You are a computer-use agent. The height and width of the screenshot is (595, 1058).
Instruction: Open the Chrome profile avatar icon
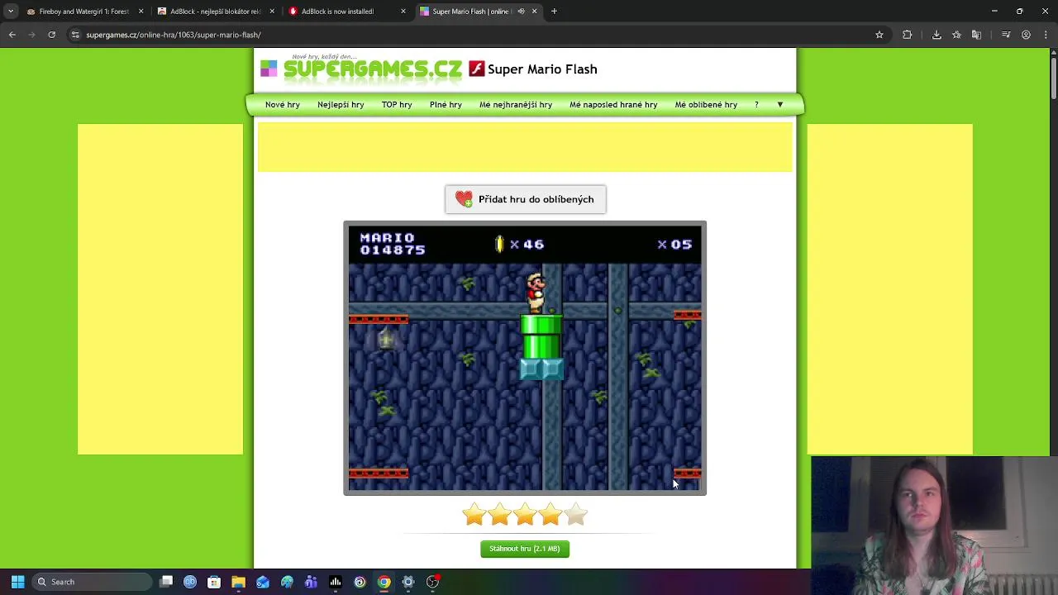(1026, 35)
